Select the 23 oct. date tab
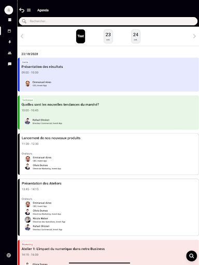Screen dimensions: 199x265 [x=108, y=36]
